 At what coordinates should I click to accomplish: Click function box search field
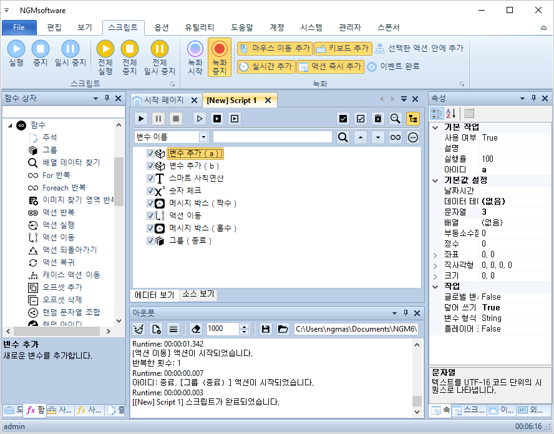[64, 112]
